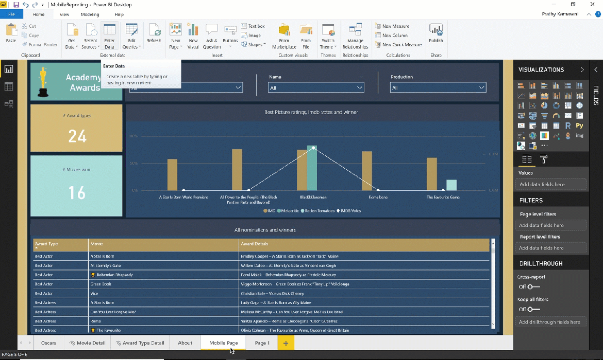Insert an Image
Image resolution: width=603 pixels, height=360 pixels.
point(251,35)
